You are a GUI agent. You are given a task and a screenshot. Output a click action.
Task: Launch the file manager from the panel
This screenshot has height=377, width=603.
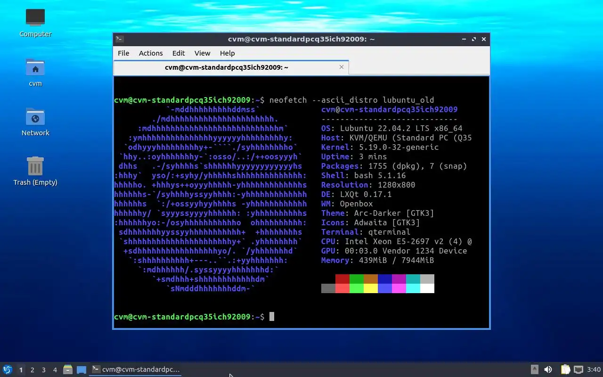[x=67, y=369]
